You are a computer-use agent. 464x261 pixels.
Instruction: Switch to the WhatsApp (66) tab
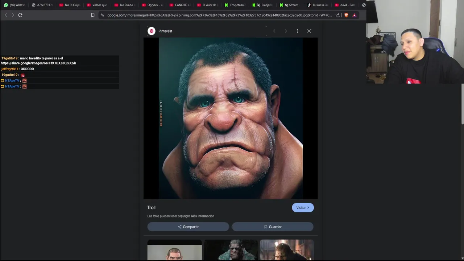[x=14, y=5]
